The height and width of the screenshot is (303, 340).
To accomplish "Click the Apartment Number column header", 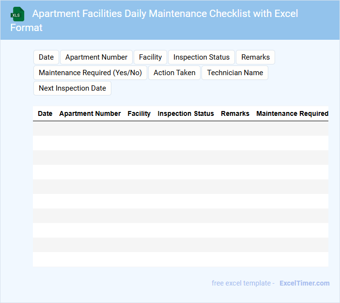I will [x=90, y=113].
